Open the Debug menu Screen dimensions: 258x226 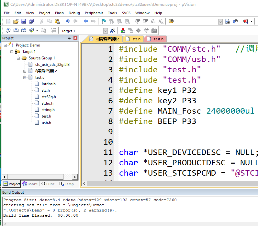click(74, 13)
